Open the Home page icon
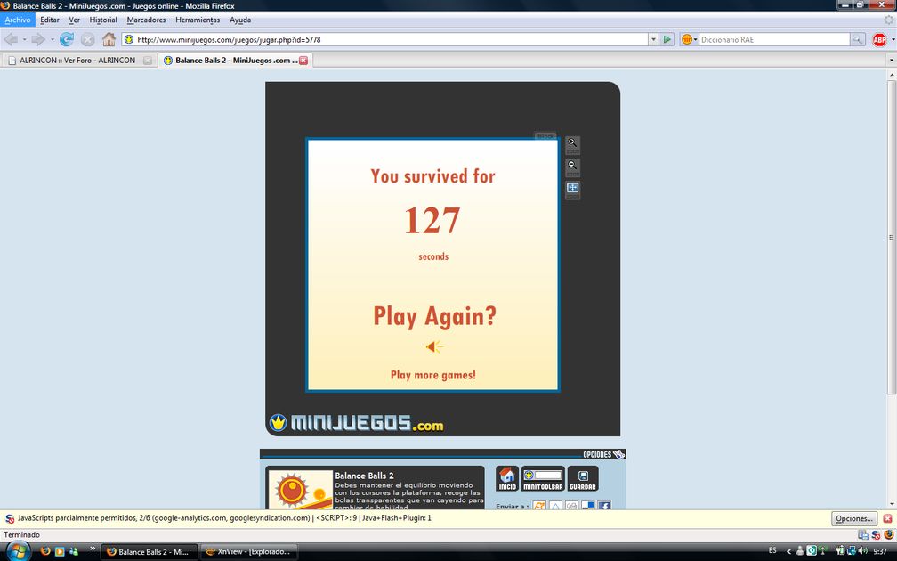The width and height of the screenshot is (897, 561). point(109,39)
